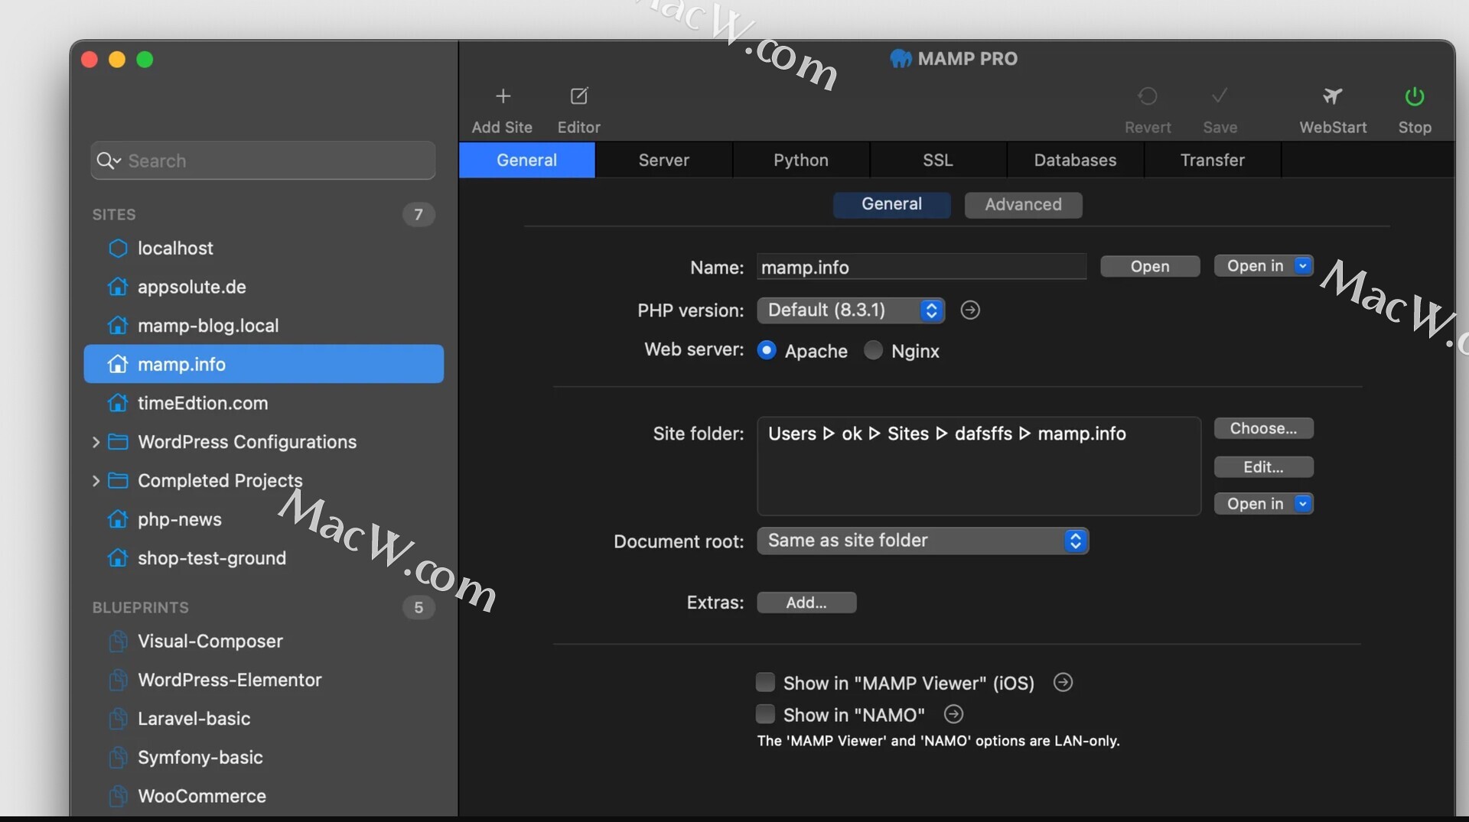
Task: Click the house icon beside mamp.info
Action: 118,364
